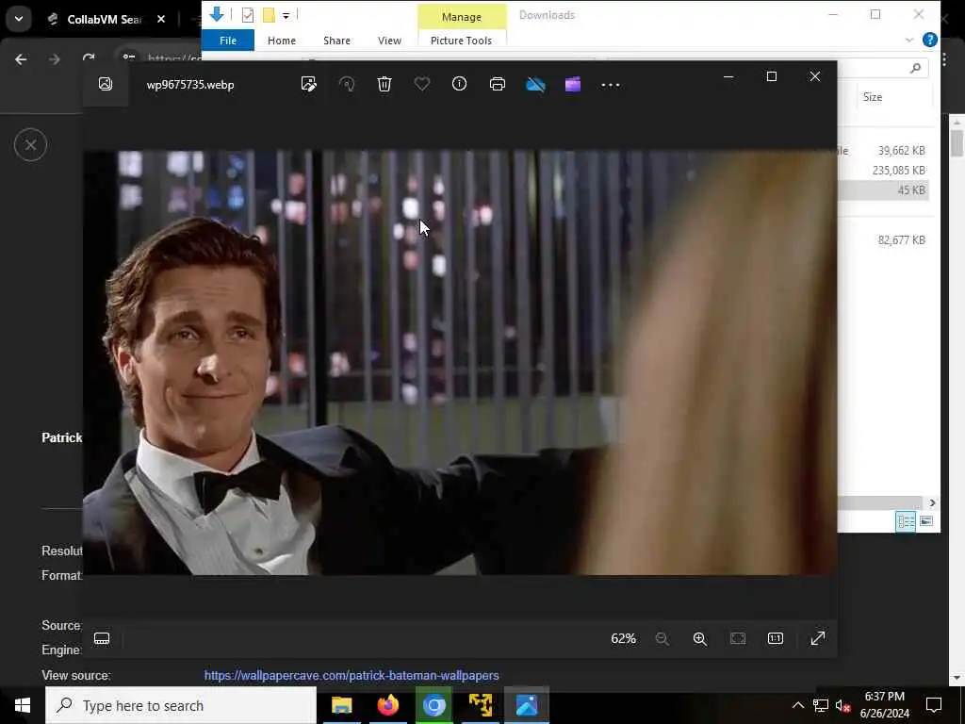Open the Photos app taskbar icon

527,705
